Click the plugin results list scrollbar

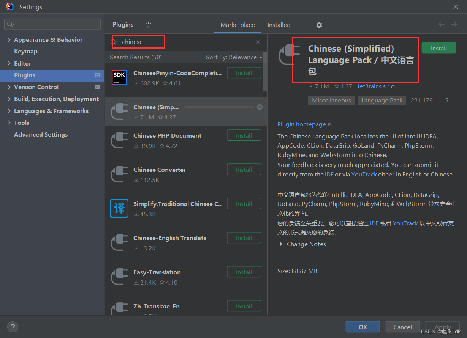coord(265,72)
